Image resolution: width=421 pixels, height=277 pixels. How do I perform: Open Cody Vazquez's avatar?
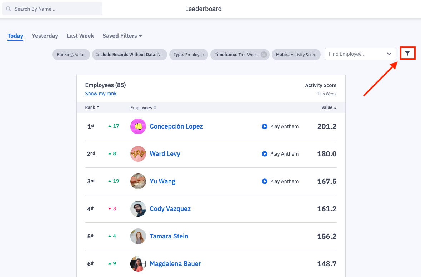click(138, 209)
